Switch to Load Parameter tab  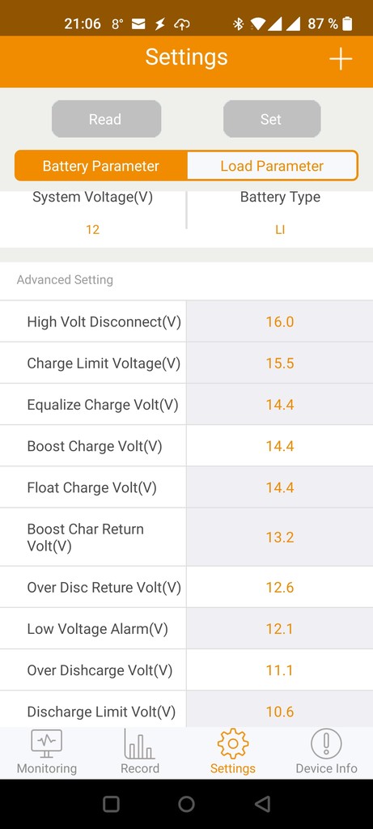pos(272,166)
